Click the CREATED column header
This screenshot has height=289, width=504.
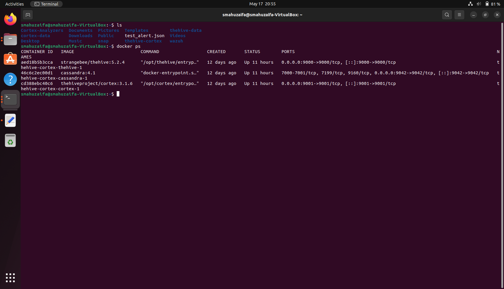tap(216, 52)
